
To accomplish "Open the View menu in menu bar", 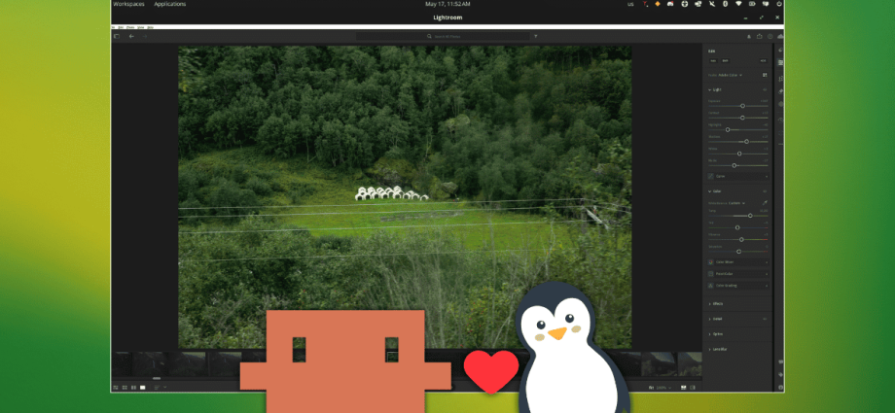I will tap(140, 27).
